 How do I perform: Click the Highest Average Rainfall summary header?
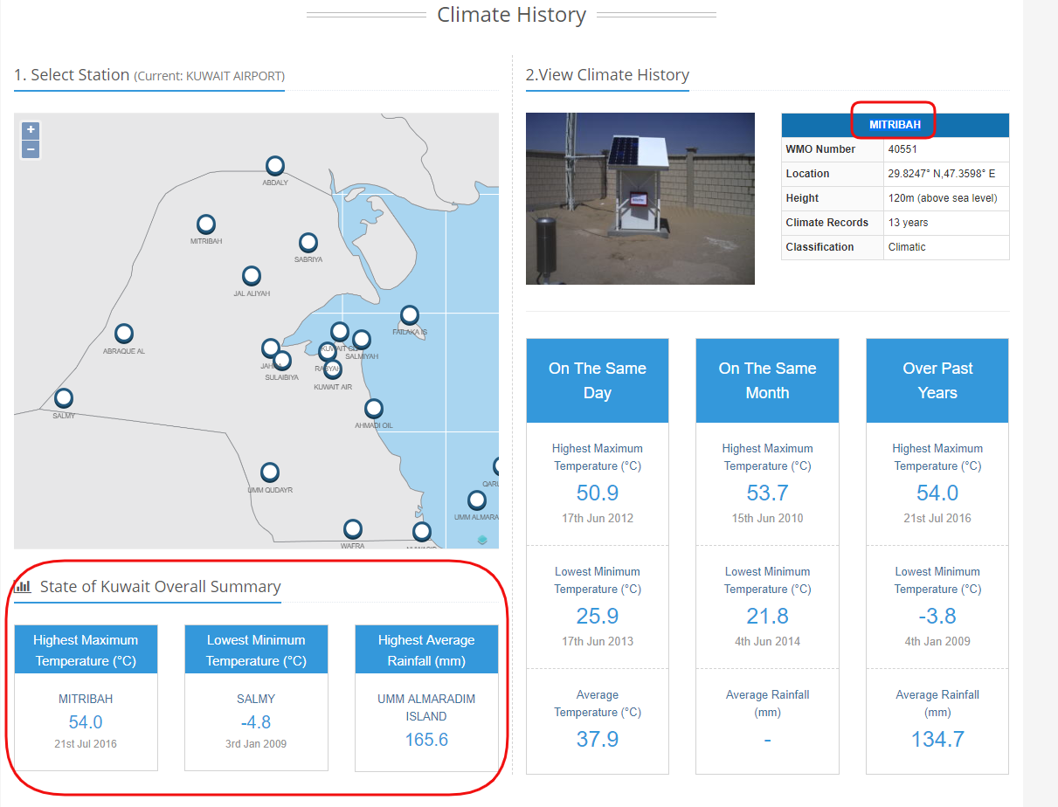(426, 650)
